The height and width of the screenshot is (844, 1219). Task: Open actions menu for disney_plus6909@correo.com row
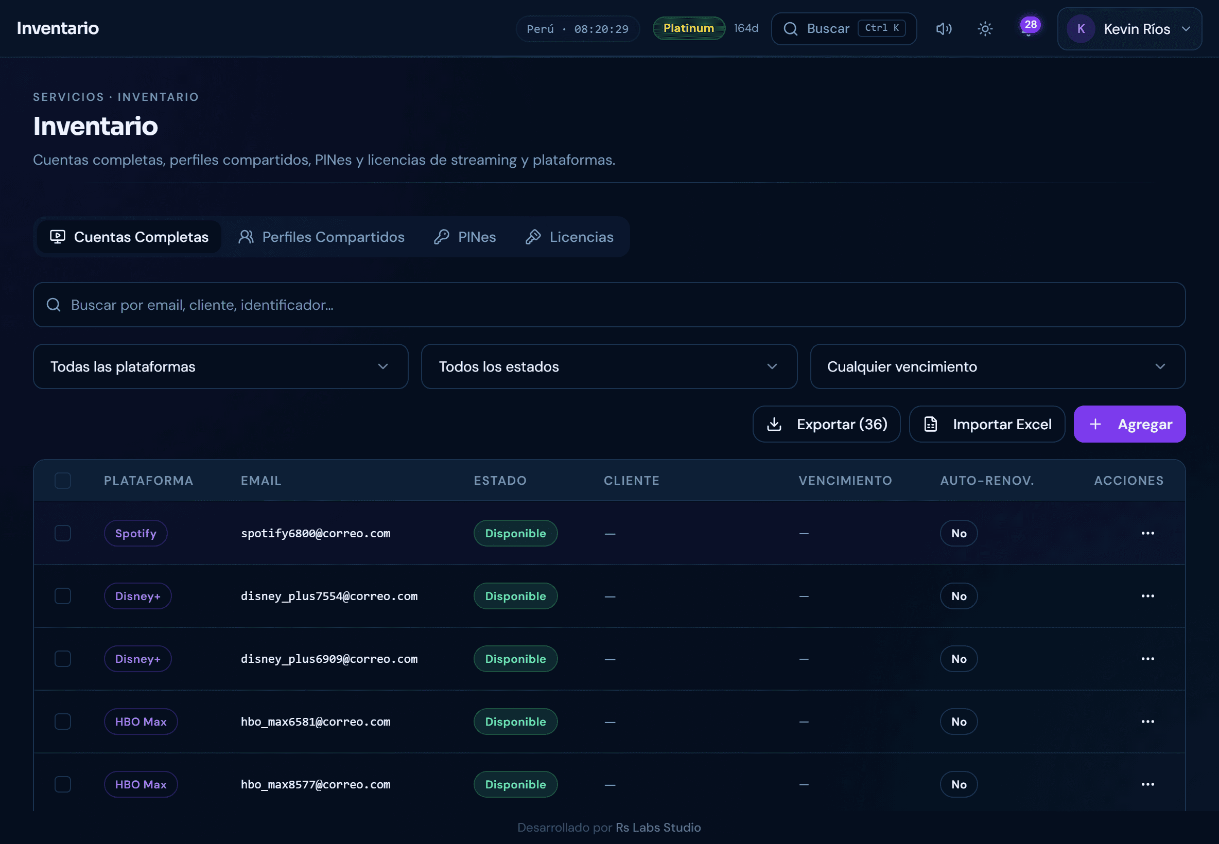pyautogui.click(x=1147, y=659)
